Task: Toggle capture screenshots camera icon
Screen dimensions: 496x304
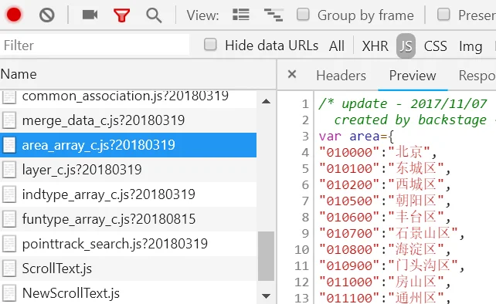Action: (x=90, y=15)
